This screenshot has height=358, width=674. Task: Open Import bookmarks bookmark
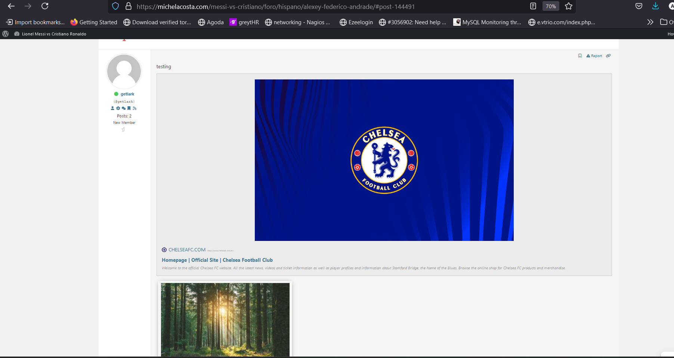(35, 22)
